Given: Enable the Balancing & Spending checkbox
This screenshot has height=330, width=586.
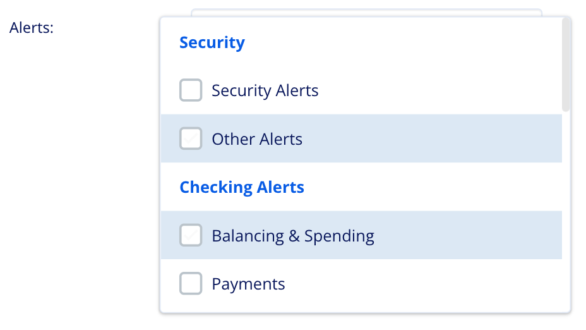Looking at the screenshot, I should coord(191,235).
